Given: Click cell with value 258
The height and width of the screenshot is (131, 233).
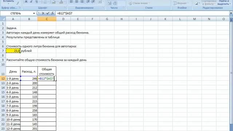Looking at the screenshot, I should tap(29, 110).
